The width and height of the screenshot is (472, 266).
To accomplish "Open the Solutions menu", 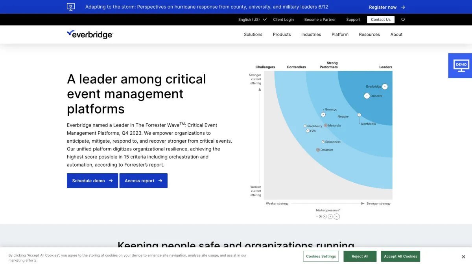I will [253, 35].
